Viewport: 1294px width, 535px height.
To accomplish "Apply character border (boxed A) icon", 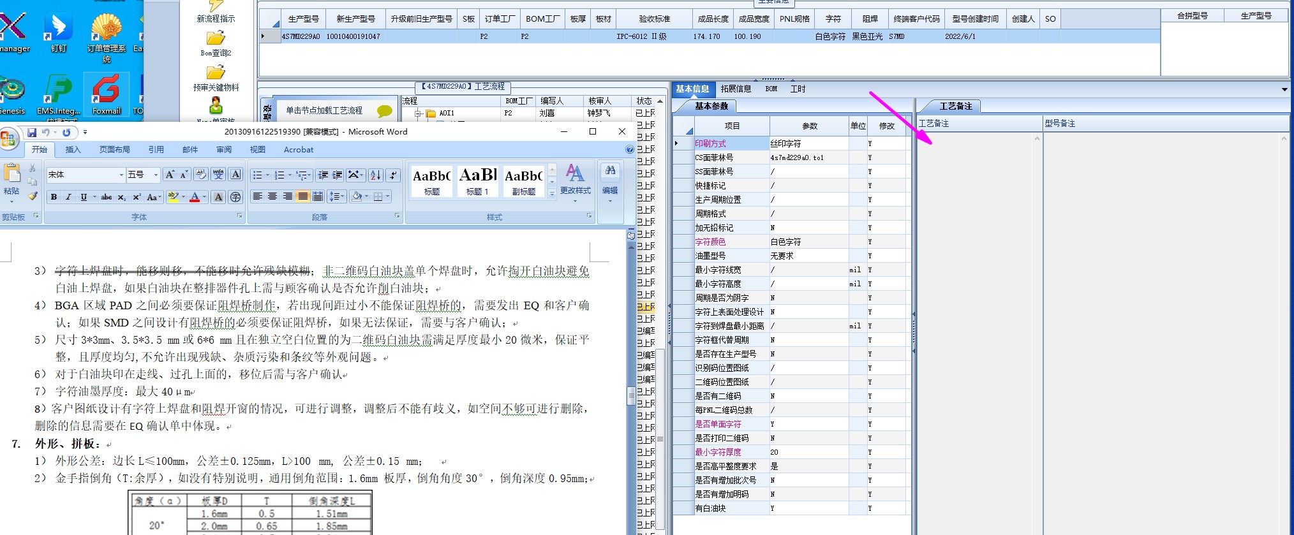I will [235, 175].
